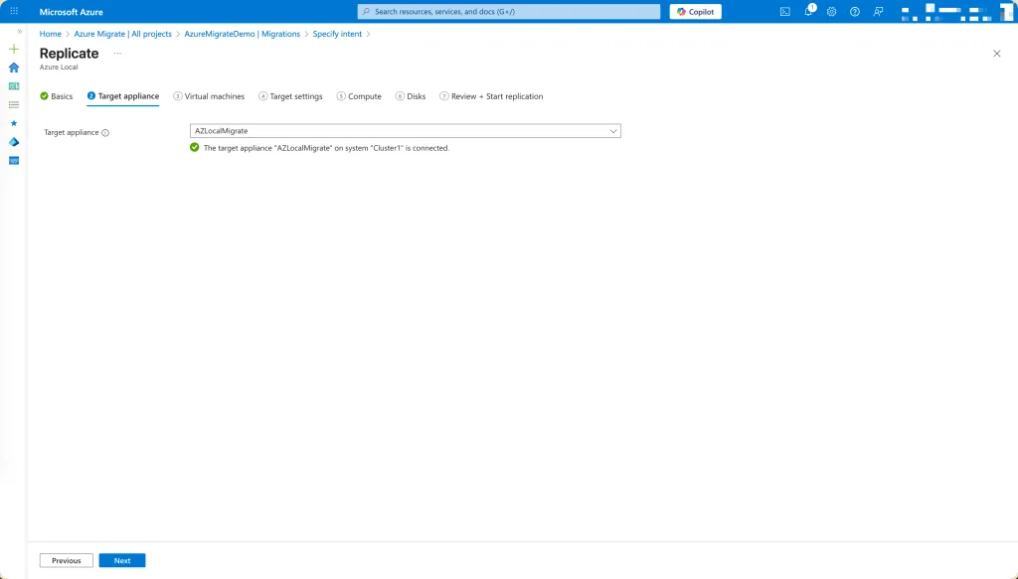This screenshot has width=1018, height=579.
Task: Open the notifications bell
Action: coord(808,12)
